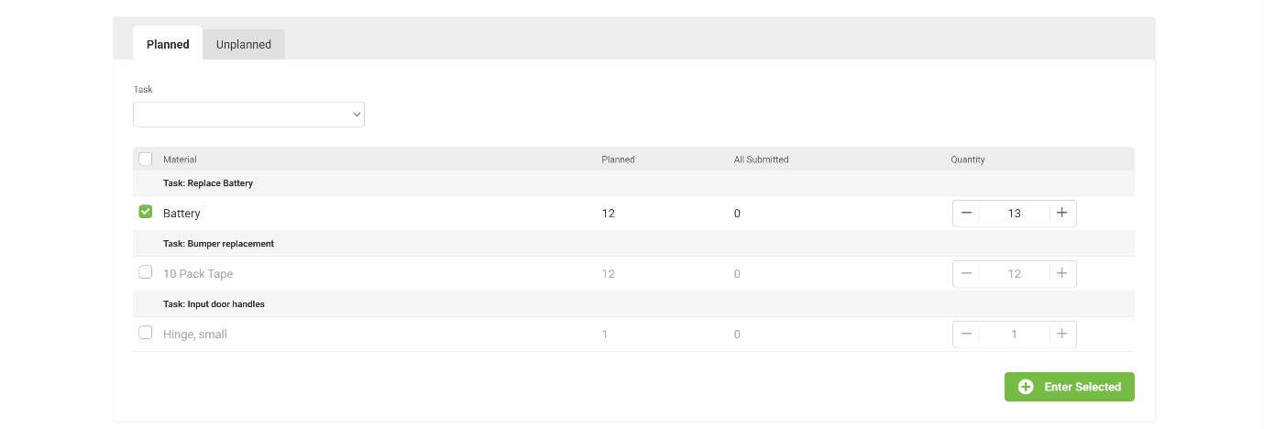Click the plus circle icon on Enter Selected

click(1026, 387)
